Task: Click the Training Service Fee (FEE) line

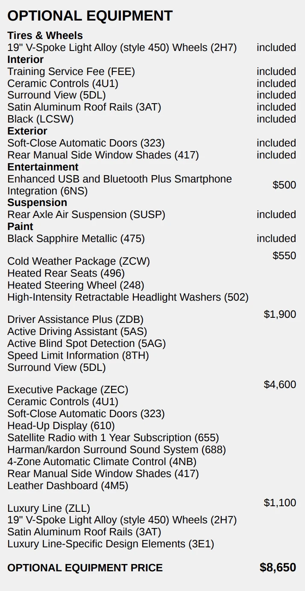Action: 71,72
